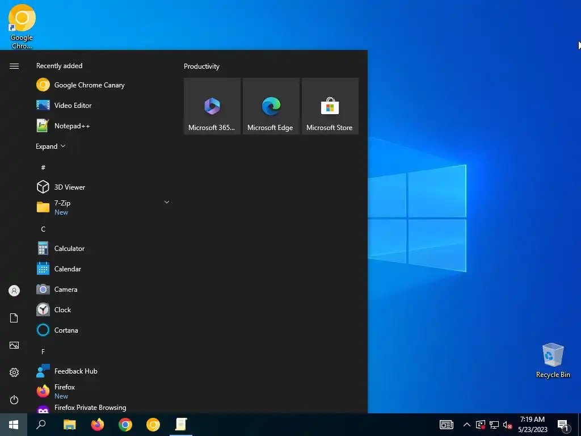Image resolution: width=581 pixels, height=436 pixels.
Task: Open File Explorer on taskbar
Action: click(x=70, y=425)
